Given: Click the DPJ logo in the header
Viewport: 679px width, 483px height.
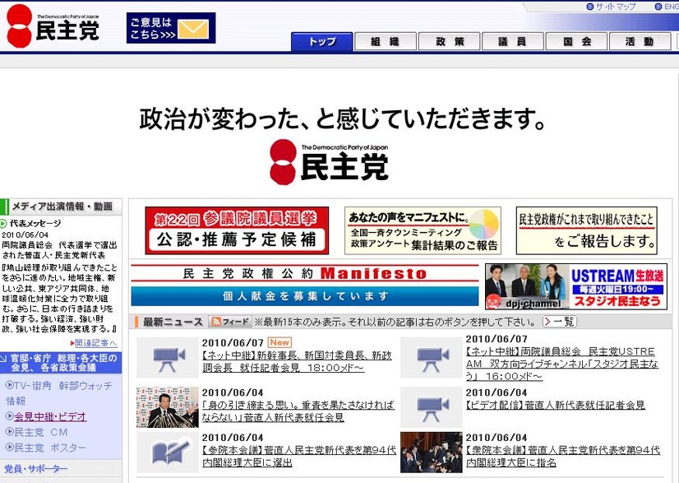Looking at the screenshot, I should (53, 26).
